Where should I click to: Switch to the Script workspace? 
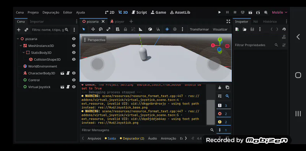(139, 12)
